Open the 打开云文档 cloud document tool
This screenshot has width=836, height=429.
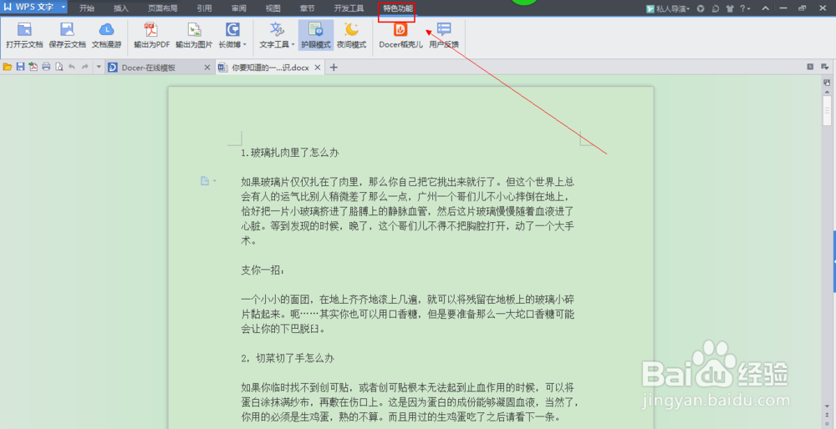pos(24,36)
